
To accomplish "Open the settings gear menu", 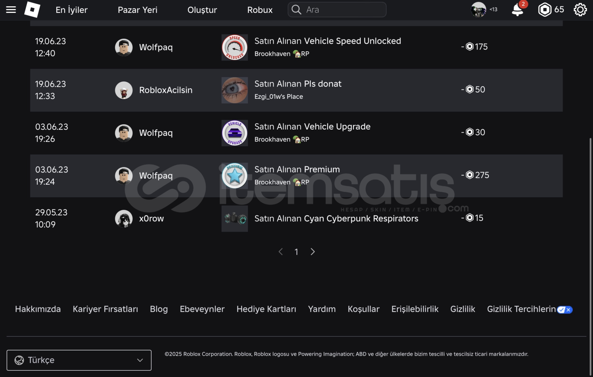I will (x=580, y=10).
